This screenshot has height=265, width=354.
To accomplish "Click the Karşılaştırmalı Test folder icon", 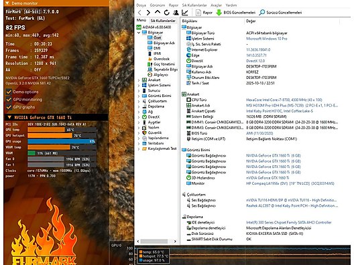I will [144, 149].
